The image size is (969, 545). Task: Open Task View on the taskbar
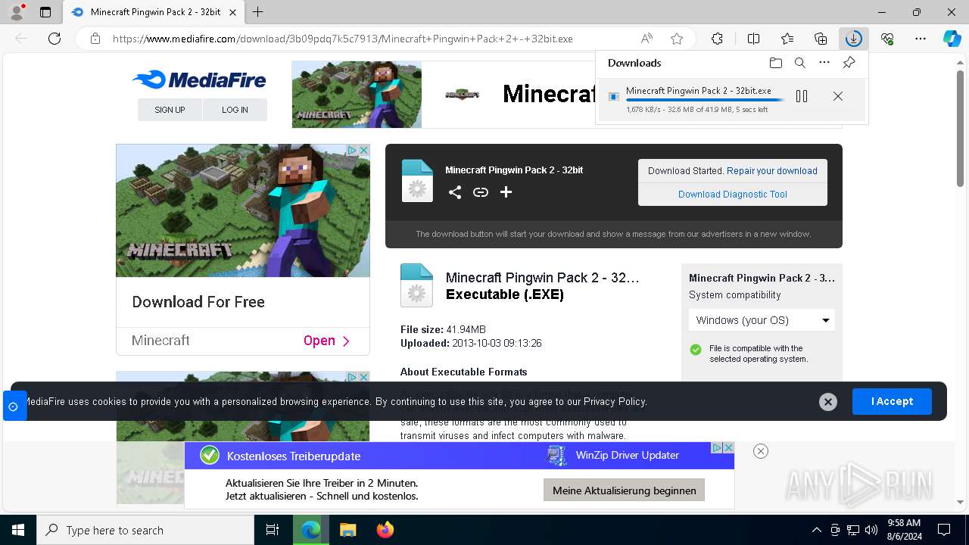273,530
